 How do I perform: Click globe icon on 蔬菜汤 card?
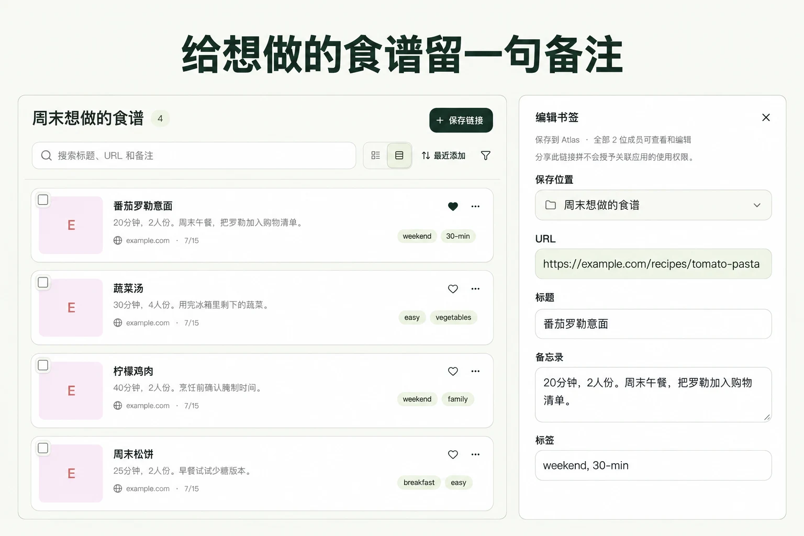click(x=118, y=323)
